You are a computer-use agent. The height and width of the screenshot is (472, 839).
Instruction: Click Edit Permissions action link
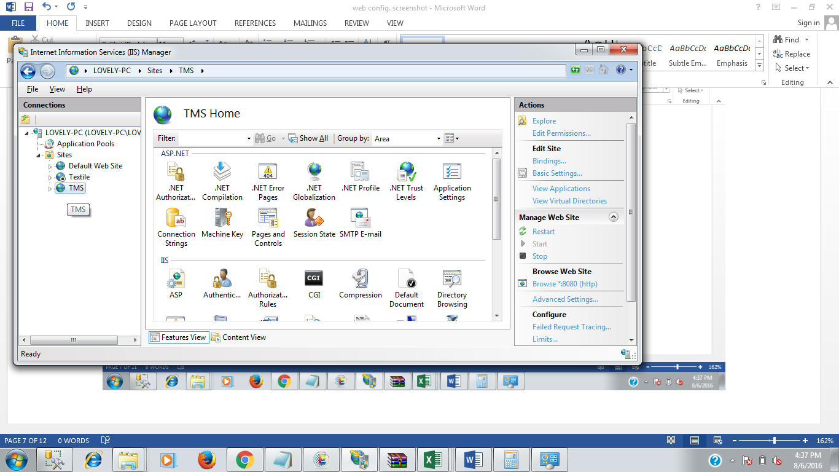click(561, 133)
